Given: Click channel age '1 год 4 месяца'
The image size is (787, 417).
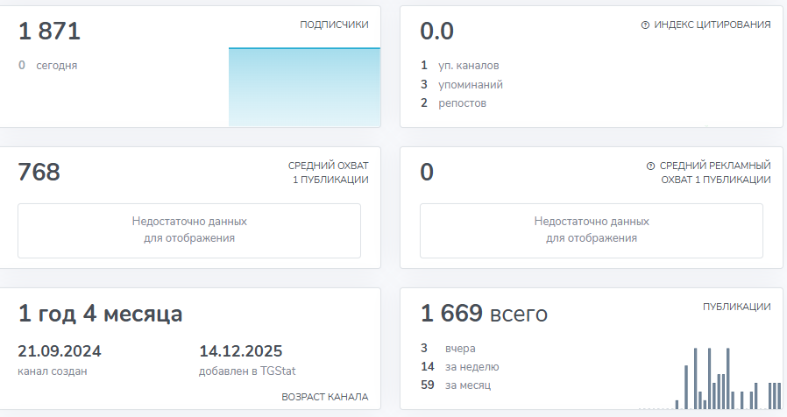Looking at the screenshot, I should (101, 314).
